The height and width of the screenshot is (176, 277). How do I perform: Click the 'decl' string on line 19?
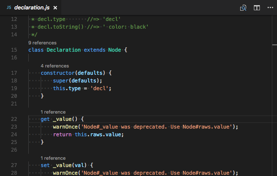101,88
